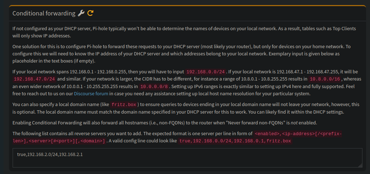Click the <enabled>,<ip-address> format code snippet
370x174 pixels.
tap(298, 134)
